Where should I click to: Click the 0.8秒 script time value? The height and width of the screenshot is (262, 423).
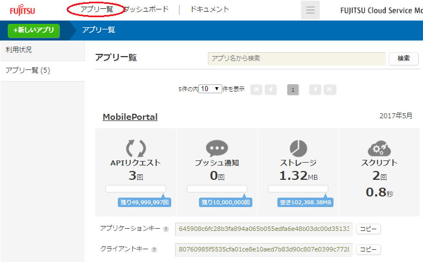click(x=379, y=192)
